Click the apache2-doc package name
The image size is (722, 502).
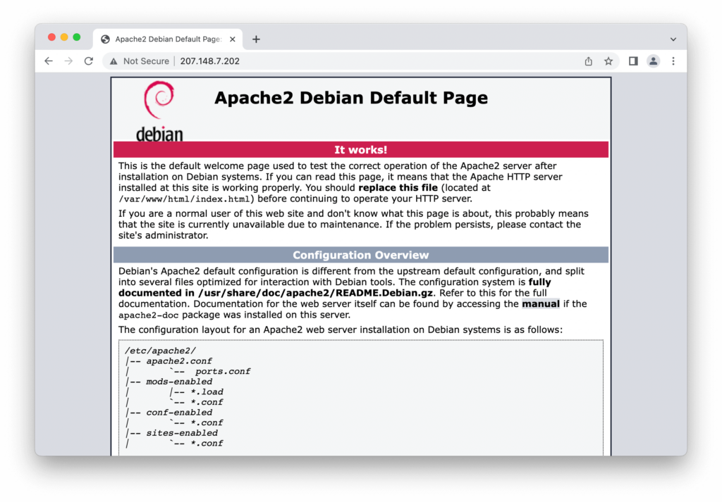point(148,315)
